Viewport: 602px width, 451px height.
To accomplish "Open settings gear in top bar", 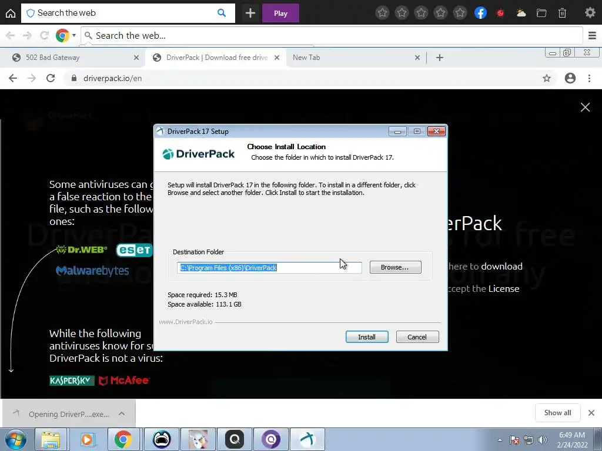I will [590, 13].
